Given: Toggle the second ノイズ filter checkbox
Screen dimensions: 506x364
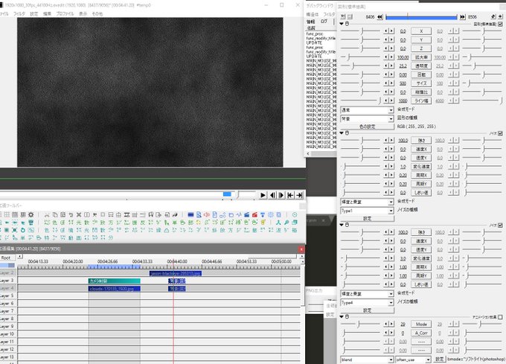Looking at the screenshot, I should pyautogui.click(x=500, y=225).
